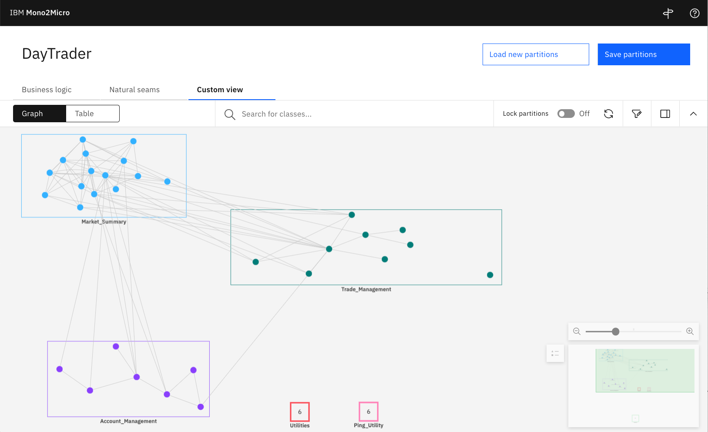708x432 pixels.
Task: Select the Trade_Management partition label
Action: tap(366, 289)
